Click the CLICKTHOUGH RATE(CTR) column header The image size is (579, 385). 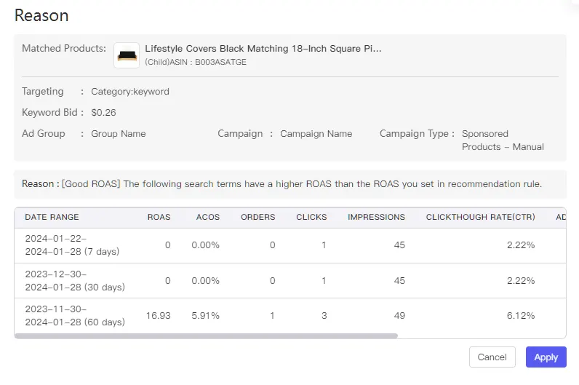(x=480, y=217)
